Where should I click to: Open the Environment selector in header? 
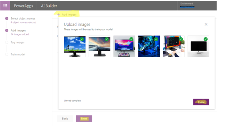(x=187, y=5)
